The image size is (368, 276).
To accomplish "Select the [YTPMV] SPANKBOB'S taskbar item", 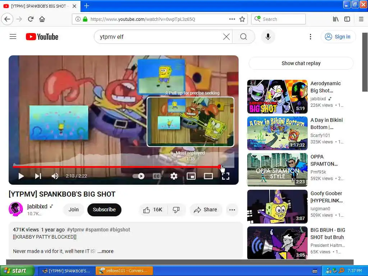I will coord(67,271).
